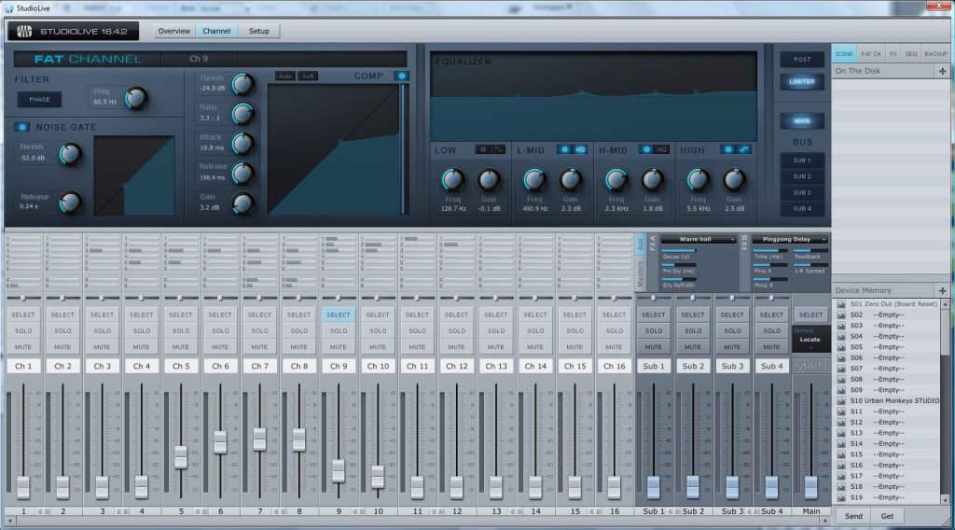Toggle the Noise Gate power button

point(22,127)
